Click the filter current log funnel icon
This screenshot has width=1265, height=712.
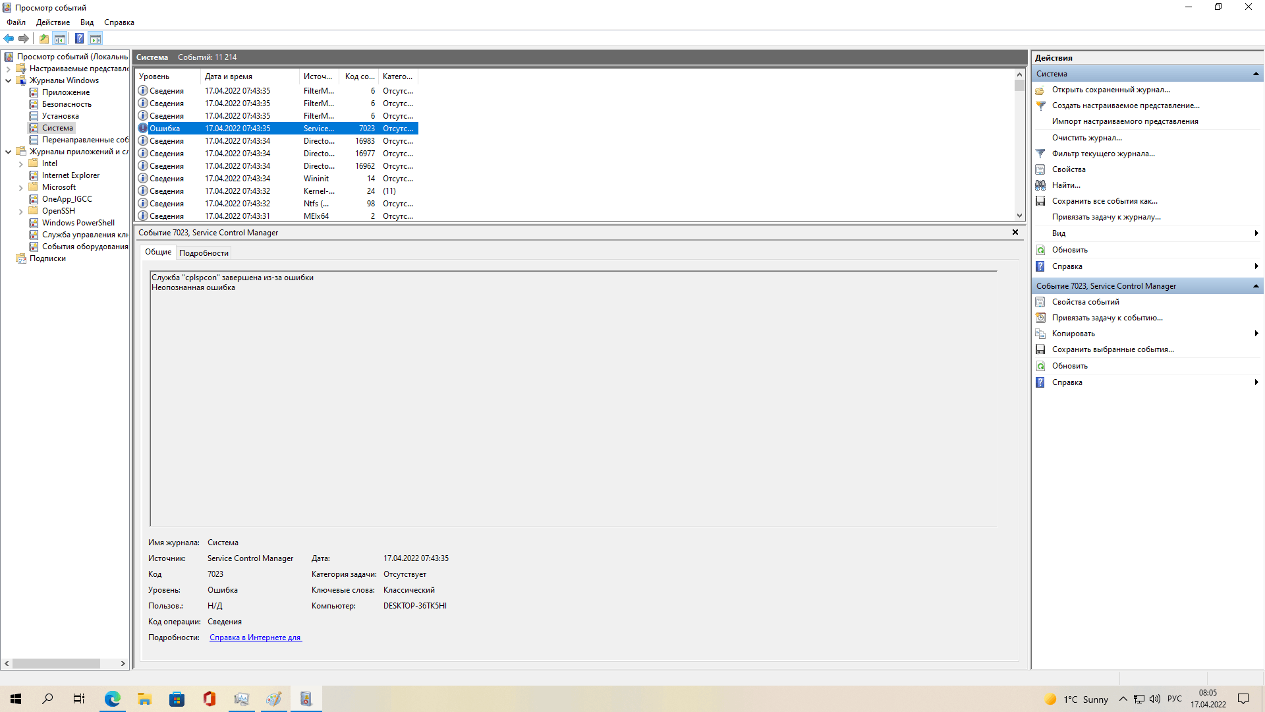pos(1040,154)
